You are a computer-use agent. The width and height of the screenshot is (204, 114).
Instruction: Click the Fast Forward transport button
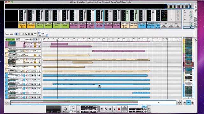click(x=106, y=109)
